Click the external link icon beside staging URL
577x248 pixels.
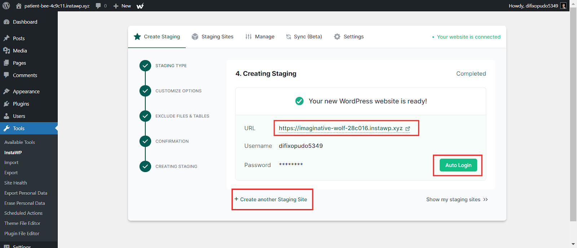coord(408,128)
